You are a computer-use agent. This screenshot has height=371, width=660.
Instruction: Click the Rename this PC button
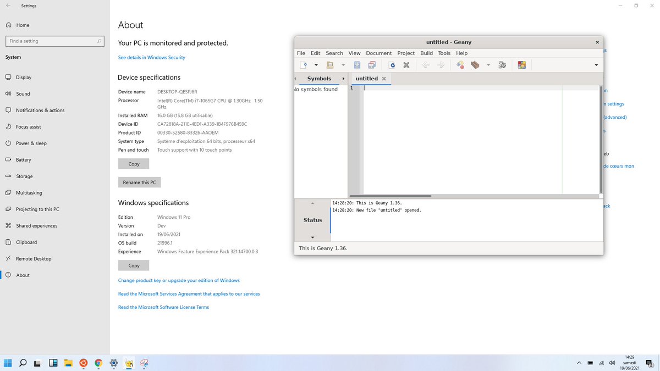(140, 182)
